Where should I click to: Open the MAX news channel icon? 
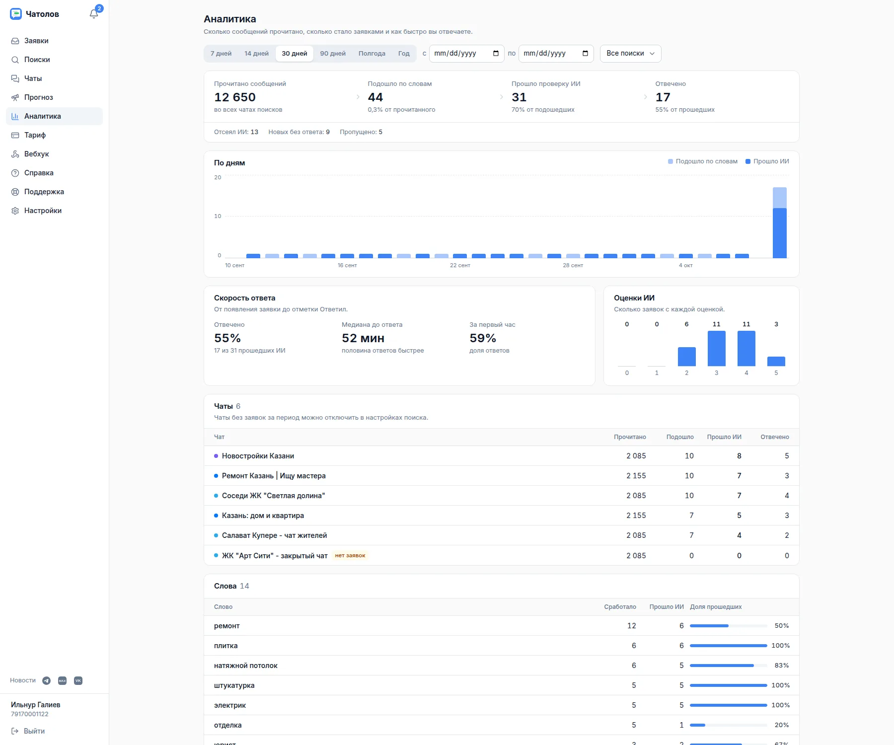click(x=62, y=680)
